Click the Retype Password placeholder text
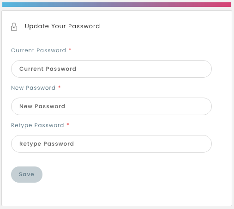Screen dimensions: 234x209 click(x=47, y=144)
